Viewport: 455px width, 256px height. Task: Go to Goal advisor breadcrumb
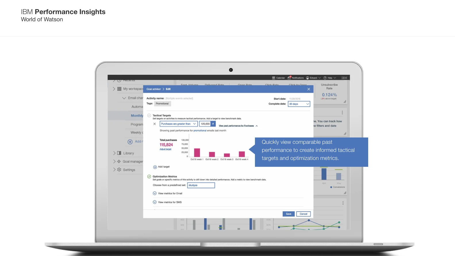pyautogui.click(x=153, y=89)
